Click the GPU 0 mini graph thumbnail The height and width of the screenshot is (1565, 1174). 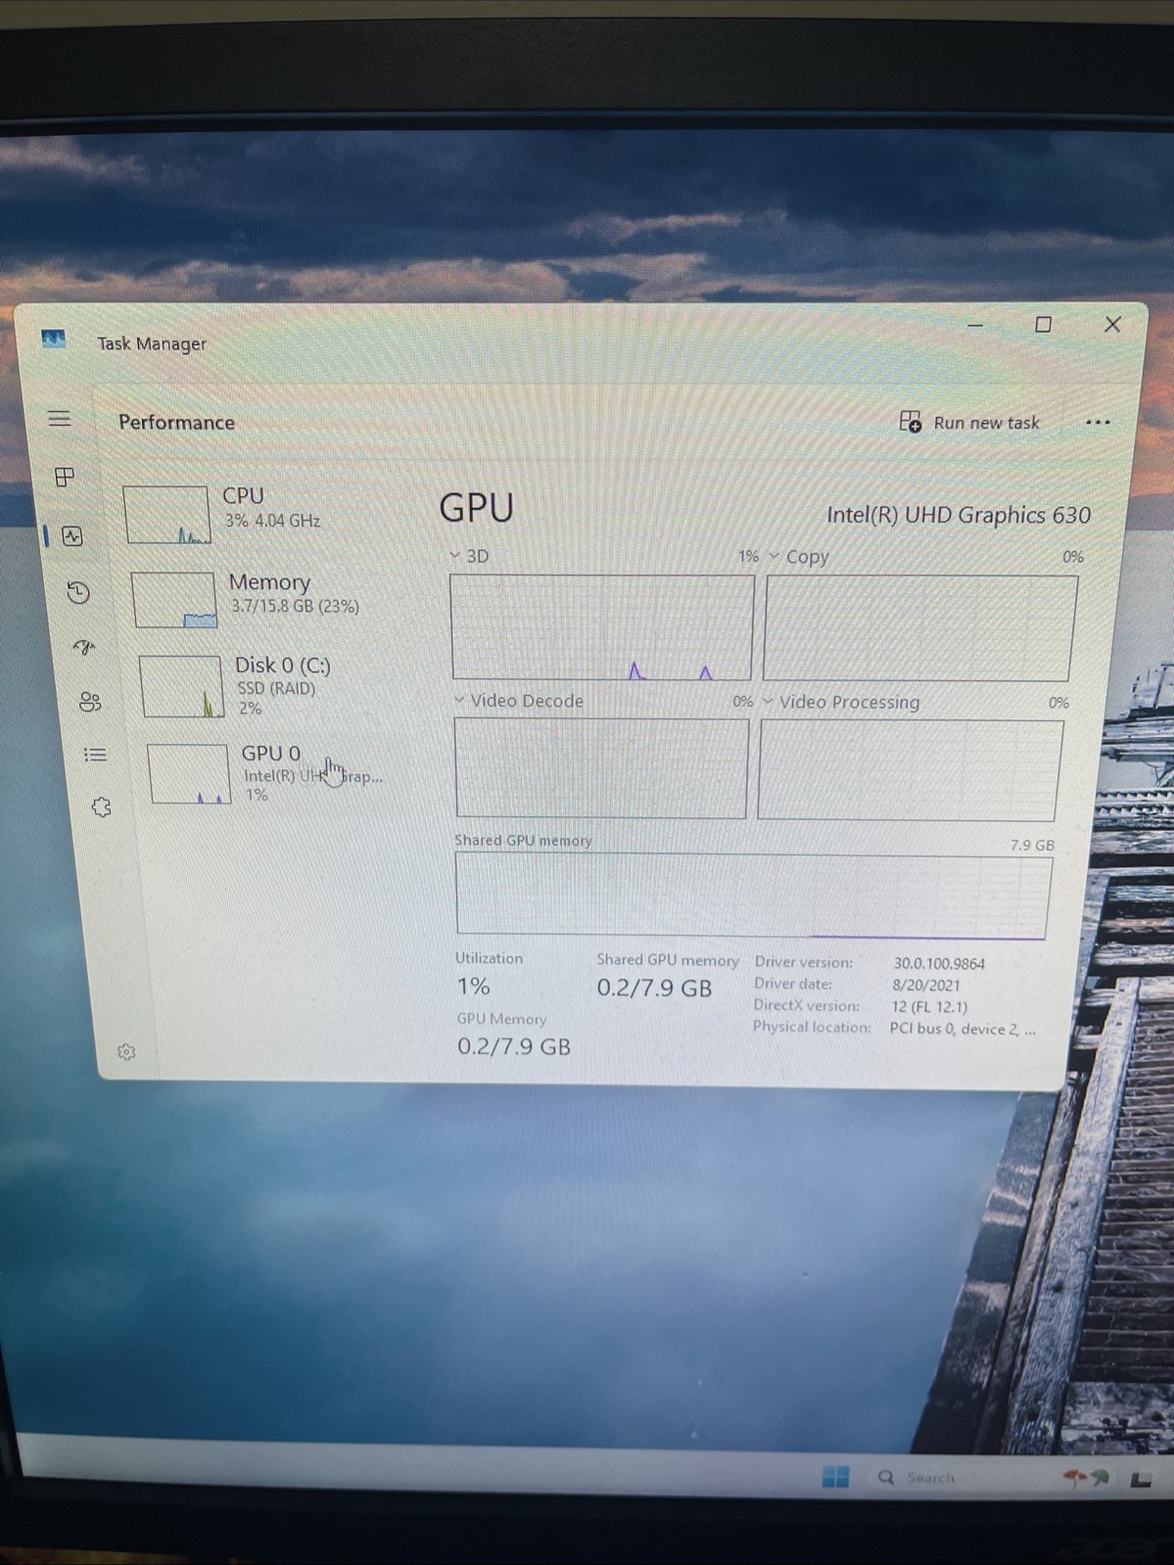click(189, 773)
